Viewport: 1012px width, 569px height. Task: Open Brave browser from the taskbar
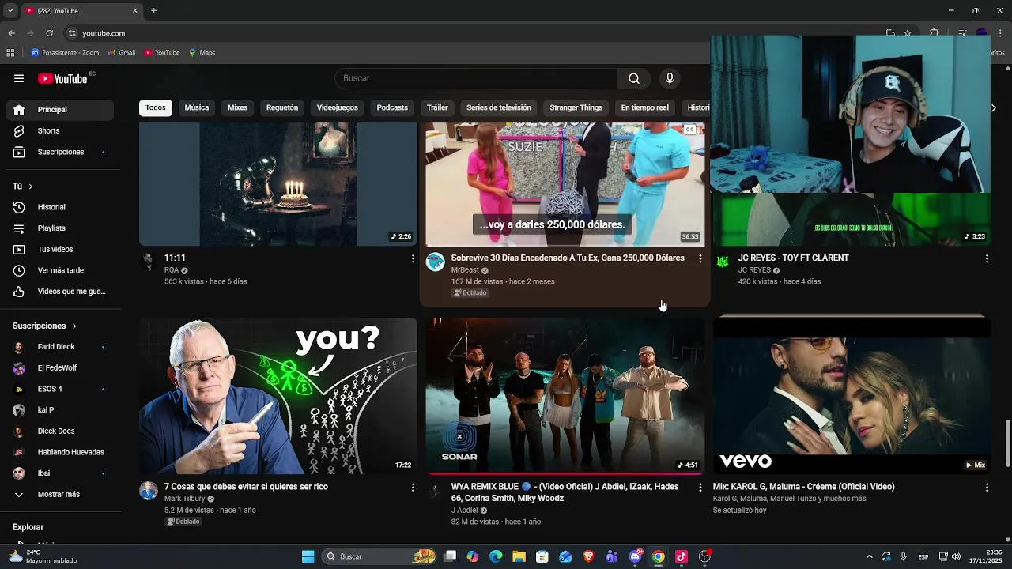pyautogui.click(x=588, y=556)
